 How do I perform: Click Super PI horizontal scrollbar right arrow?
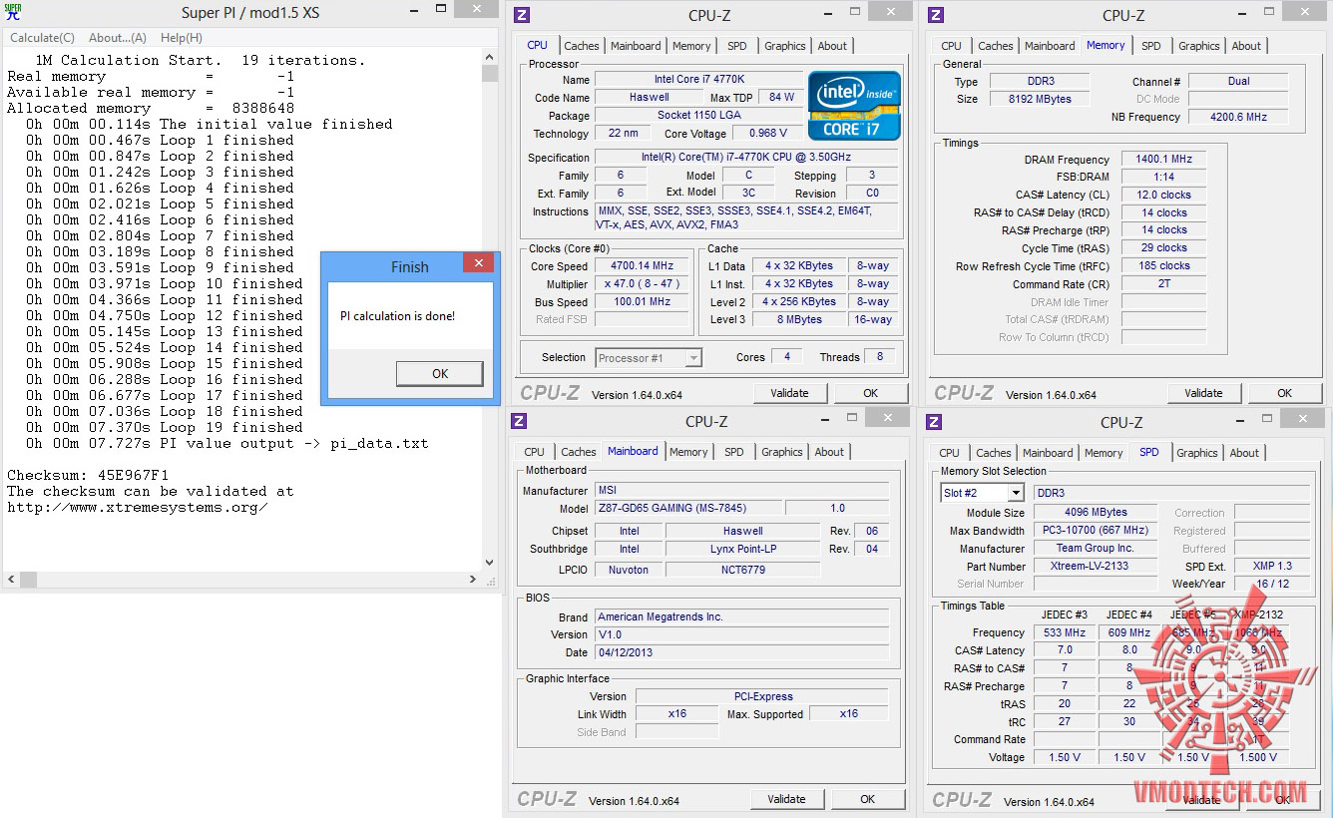pyautogui.click(x=473, y=580)
